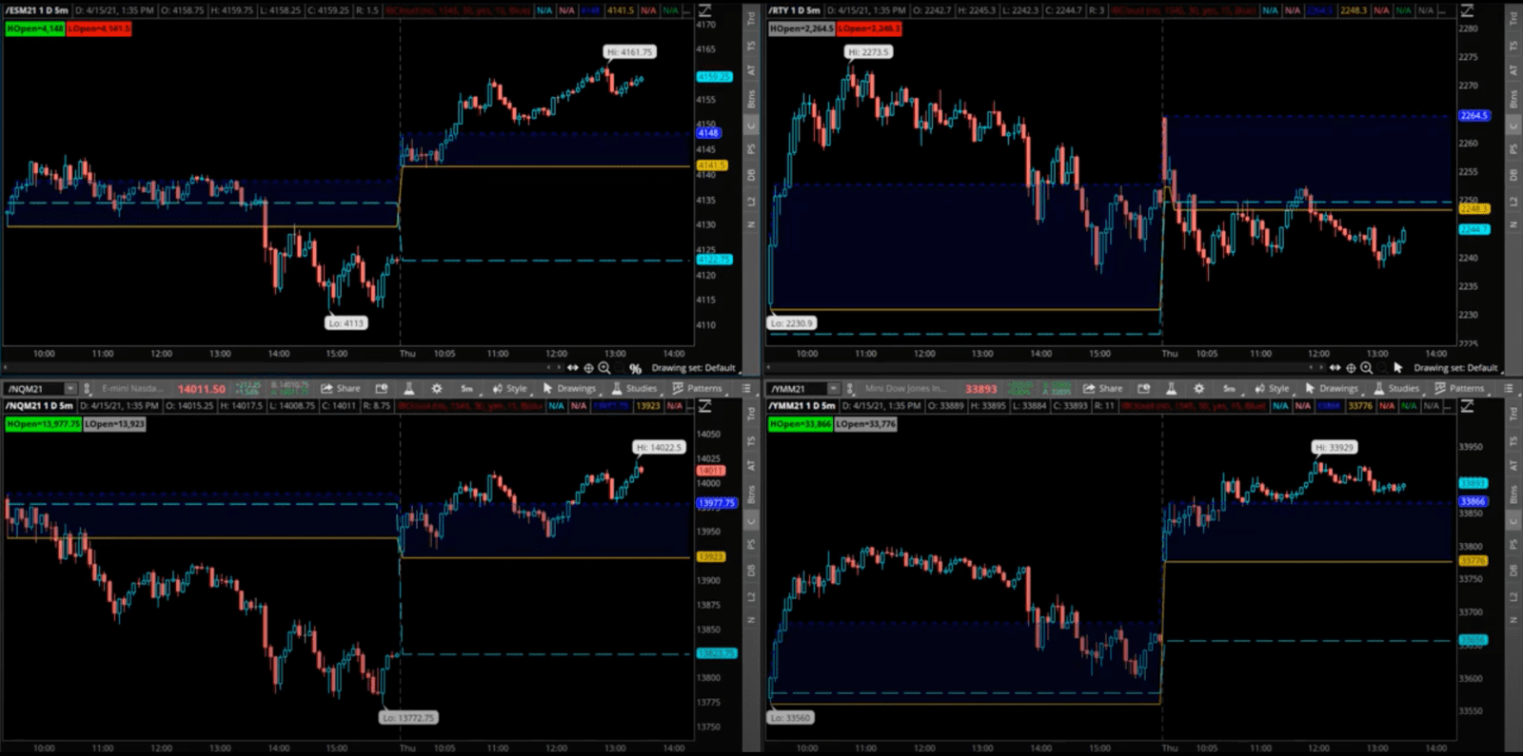Select percent tool below /ESM21 chart
1523x756 pixels.
(x=635, y=368)
